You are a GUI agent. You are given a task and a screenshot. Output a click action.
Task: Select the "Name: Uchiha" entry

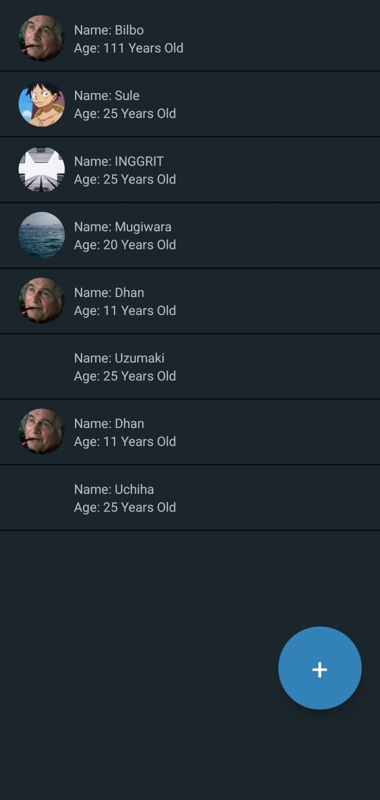pos(114,489)
